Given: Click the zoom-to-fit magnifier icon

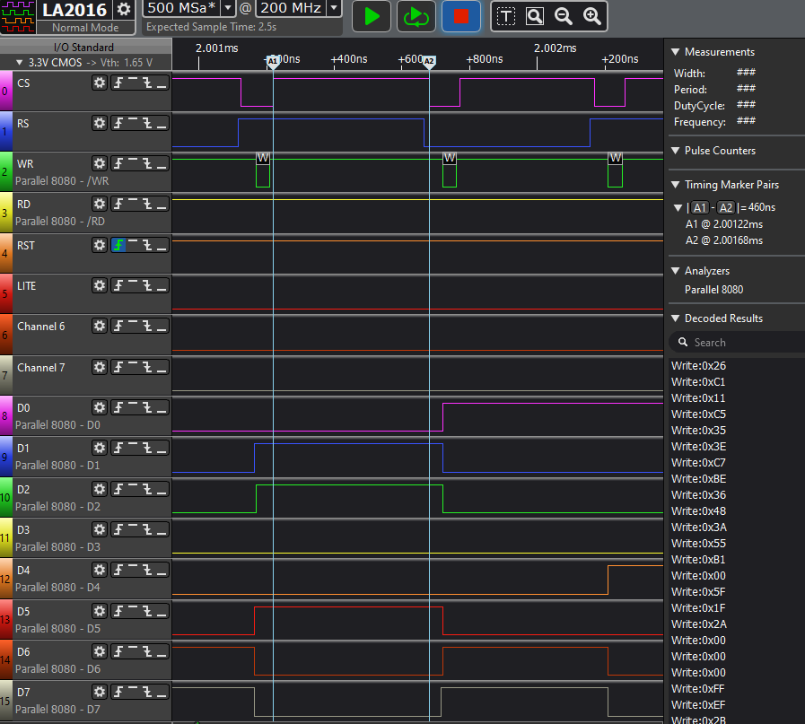Looking at the screenshot, I should [535, 17].
